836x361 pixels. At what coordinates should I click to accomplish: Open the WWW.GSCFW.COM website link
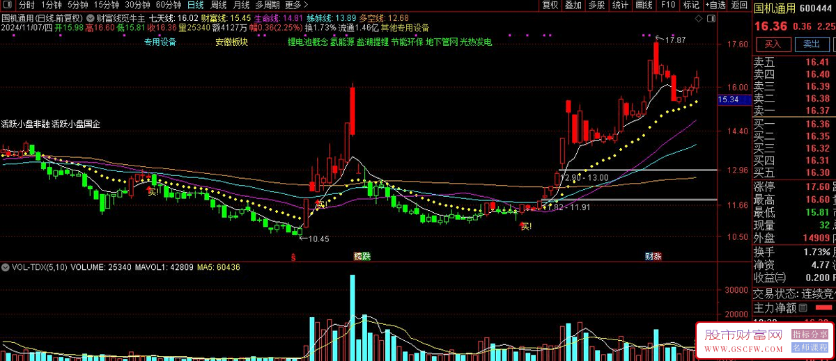[x=745, y=350]
